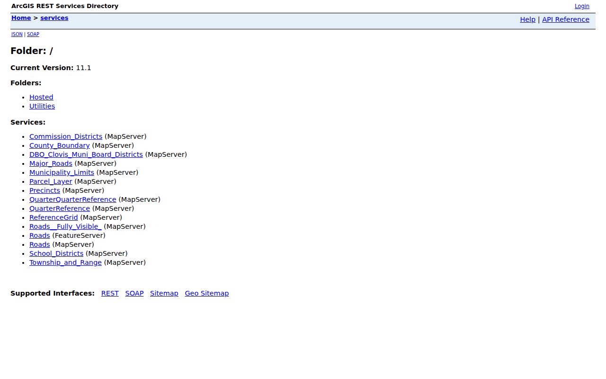
Task: Go to Home breadcrumb
Action: click(21, 18)
